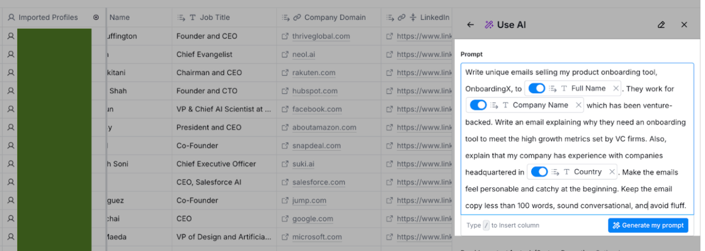705x251 pixels.
Task: Select the CEO, Salesforce AI cell
Action: coord(224,182)
